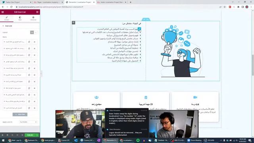Remove the second item in Items list

(x=35, y=48)
